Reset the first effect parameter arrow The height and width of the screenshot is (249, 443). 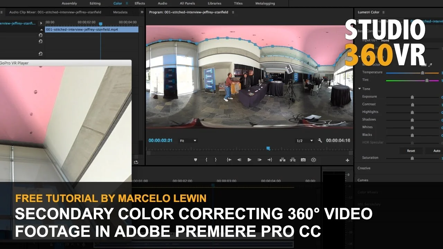[40, 35]
